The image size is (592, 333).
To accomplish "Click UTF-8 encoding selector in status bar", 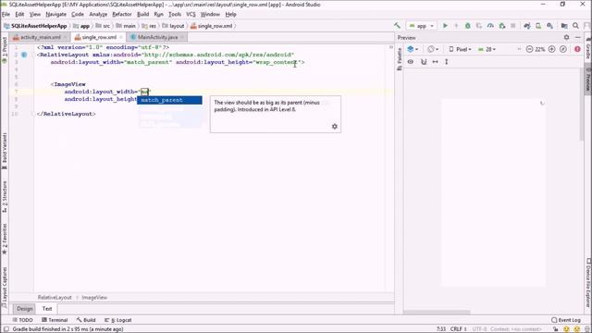I will pos(479,329).
